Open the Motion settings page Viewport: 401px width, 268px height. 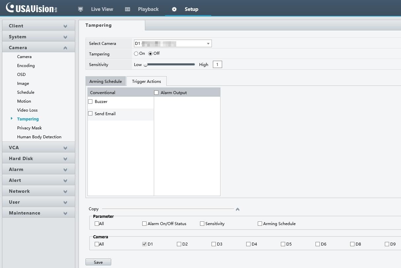(24, 101)
